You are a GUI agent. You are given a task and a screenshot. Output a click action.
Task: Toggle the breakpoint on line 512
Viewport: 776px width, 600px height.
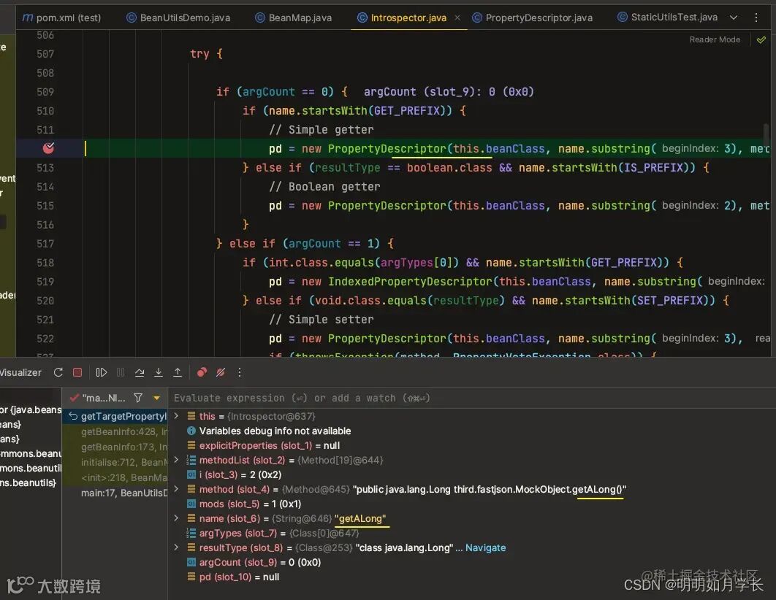[x=49, y=149]
